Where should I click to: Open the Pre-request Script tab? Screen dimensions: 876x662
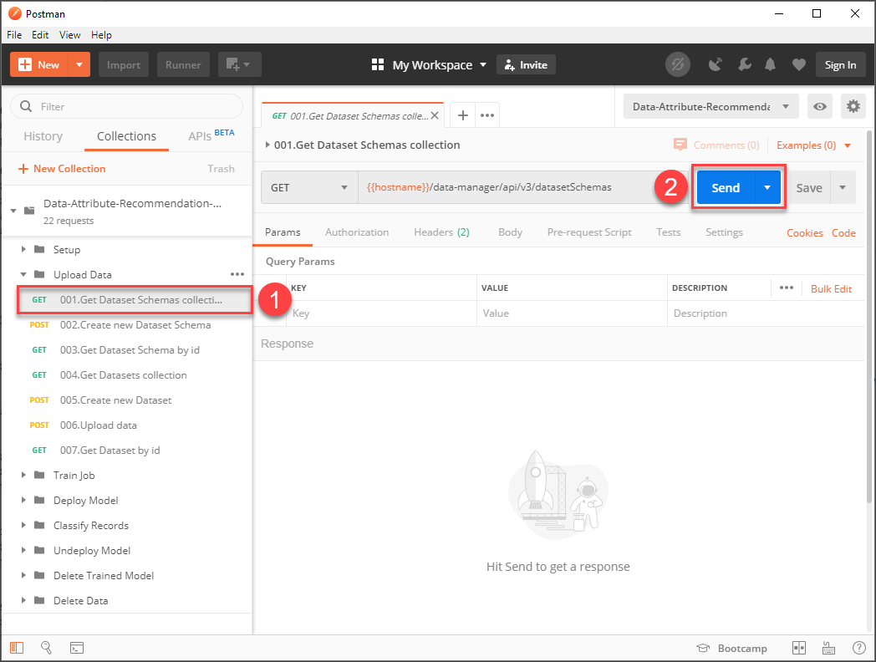(x=589, y=232)
